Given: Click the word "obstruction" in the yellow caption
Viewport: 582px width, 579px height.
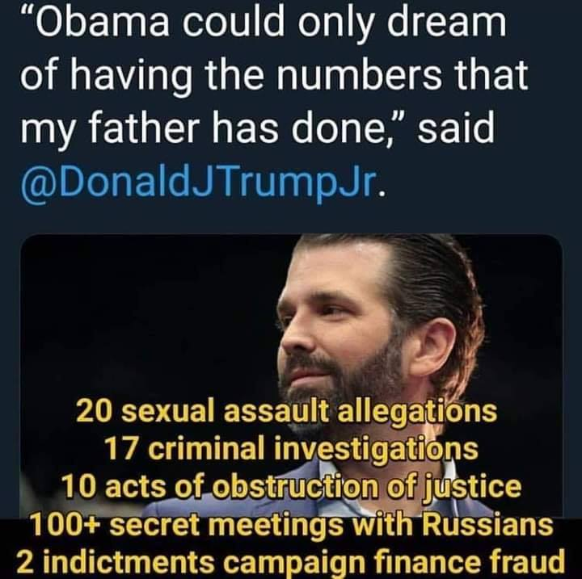Looking at the screenshot, I should [296, 487].
